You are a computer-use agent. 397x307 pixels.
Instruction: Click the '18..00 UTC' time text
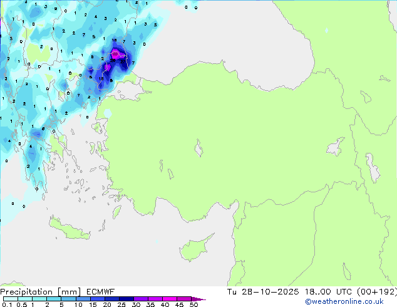[328, 292]
